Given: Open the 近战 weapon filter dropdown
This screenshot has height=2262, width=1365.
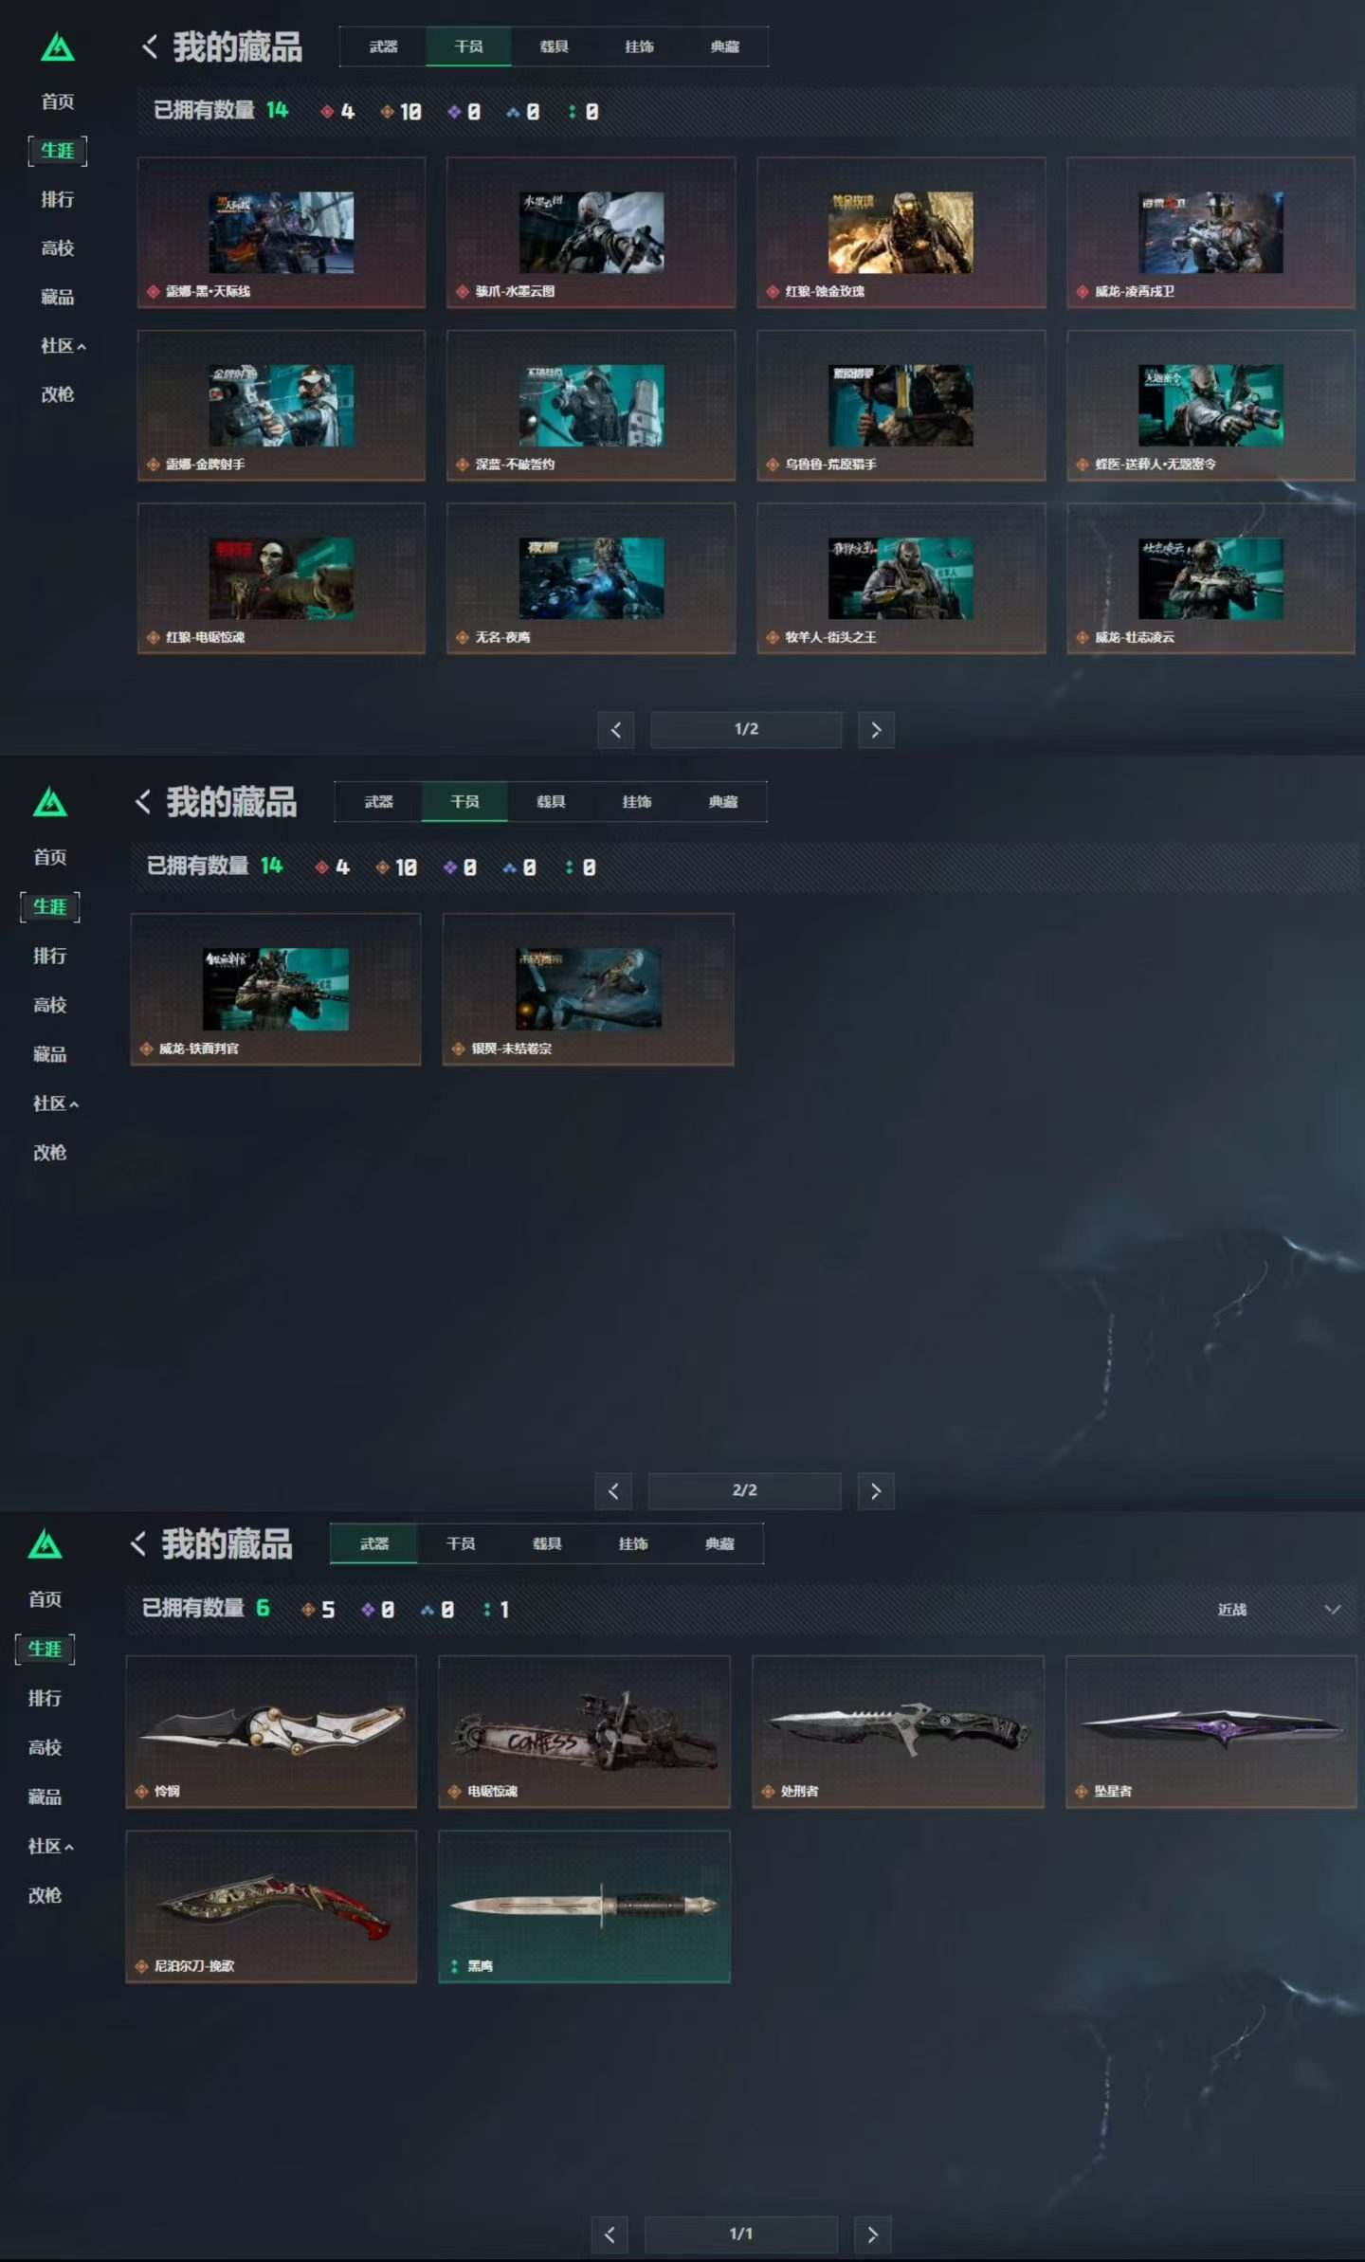Looking at the screenshot, I should [x=1278, y=1610].
